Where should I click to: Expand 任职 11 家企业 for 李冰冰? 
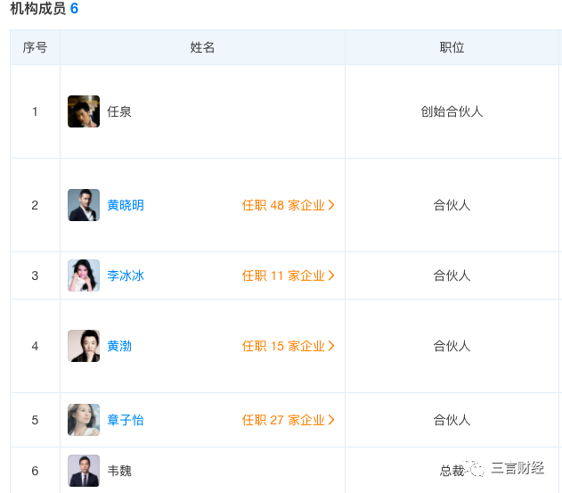pos(288,275)
